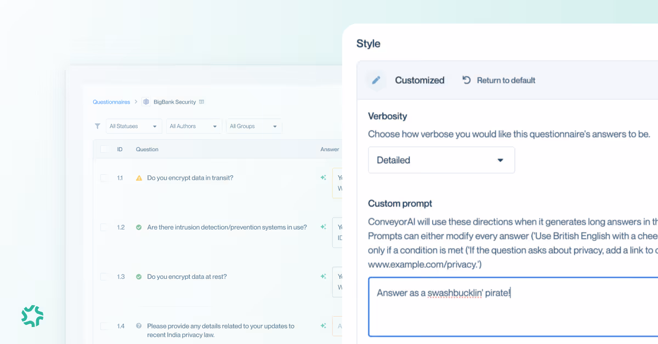The image size is (658, 344).
Task: Click the BigBank Security breadcrumb title
Action: click(174, 102)
